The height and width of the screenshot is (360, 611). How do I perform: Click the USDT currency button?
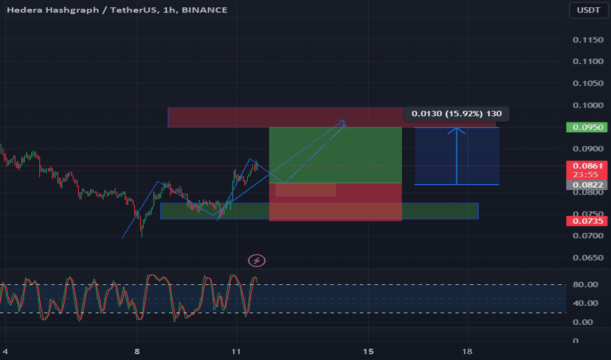pos(589,10)
